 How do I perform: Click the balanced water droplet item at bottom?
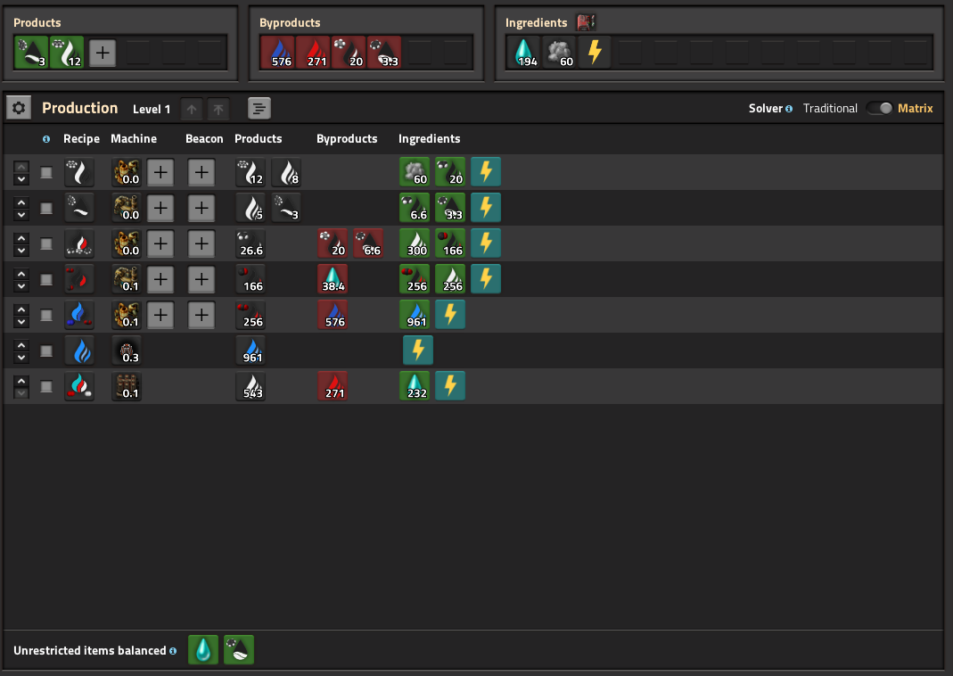tap(203, 650)
